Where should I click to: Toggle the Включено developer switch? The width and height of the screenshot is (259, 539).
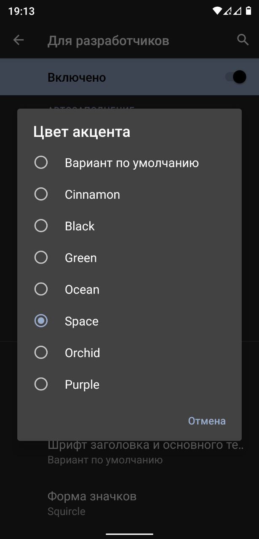pyautogui.click(x=235, y=77)
